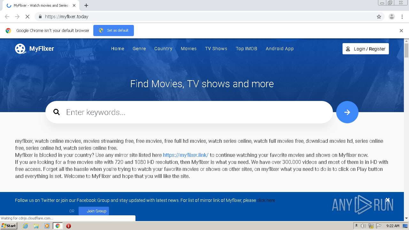Click Set as default browser button
Image resolution: width=409 pixels, height=230 pixels.
tap(113, 30)
